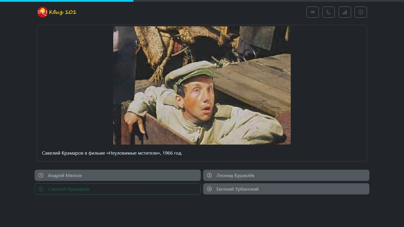This screenshot has width=404, height=227.
Task: Choose answer Евгений Урбанский
Action: point(286,189)
